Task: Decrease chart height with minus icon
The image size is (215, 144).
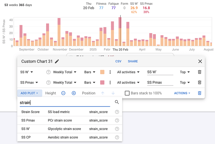Action: tap(63, 93)
